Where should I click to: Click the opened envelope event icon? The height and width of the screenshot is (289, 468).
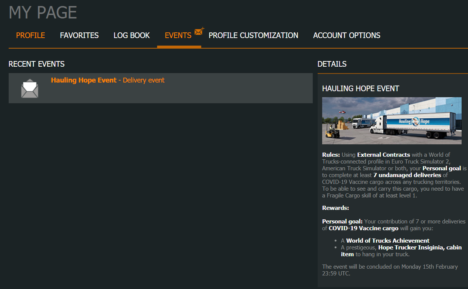point(30,89)
